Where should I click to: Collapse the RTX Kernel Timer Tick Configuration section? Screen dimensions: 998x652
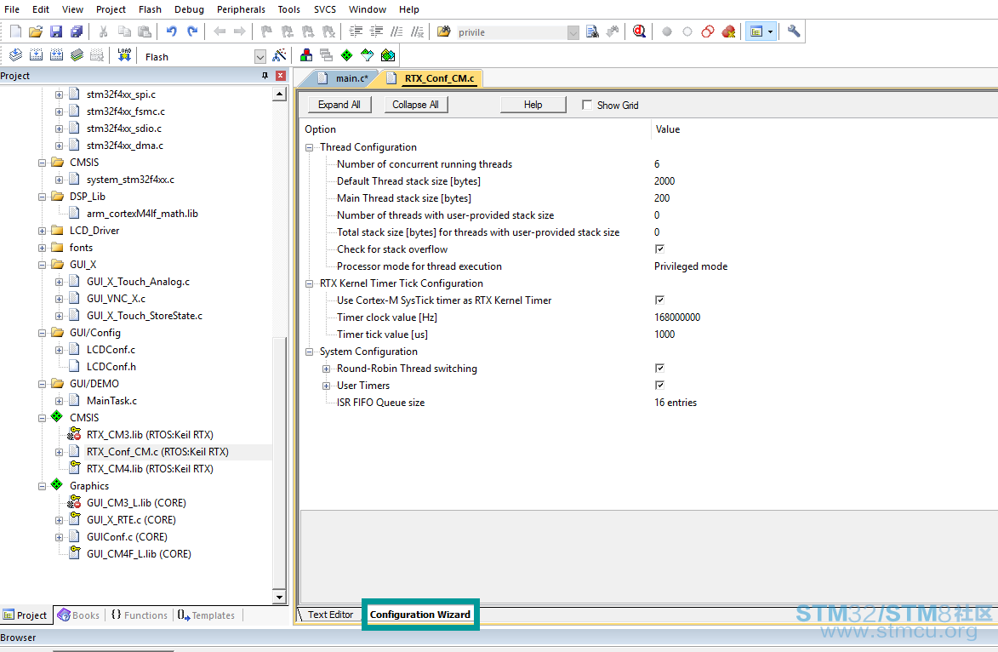pyautogui.click(x=310, y=283)
